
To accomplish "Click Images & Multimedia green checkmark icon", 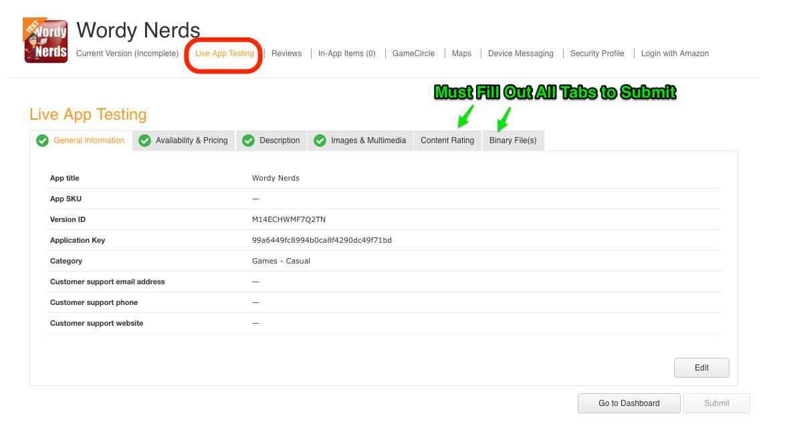I will point(320,140).
